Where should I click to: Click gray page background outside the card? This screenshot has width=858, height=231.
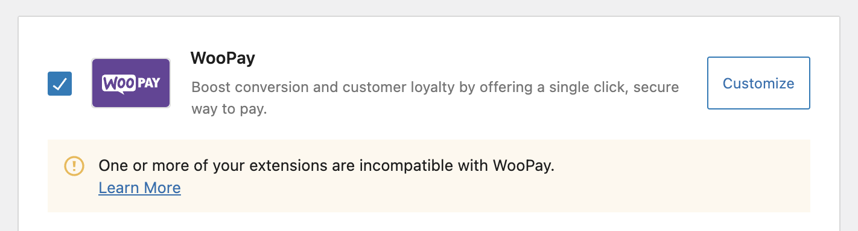click(x=8, y=120)
